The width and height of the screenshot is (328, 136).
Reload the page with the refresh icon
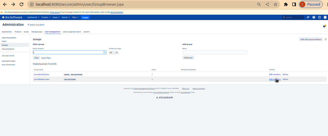pos(22,4)
